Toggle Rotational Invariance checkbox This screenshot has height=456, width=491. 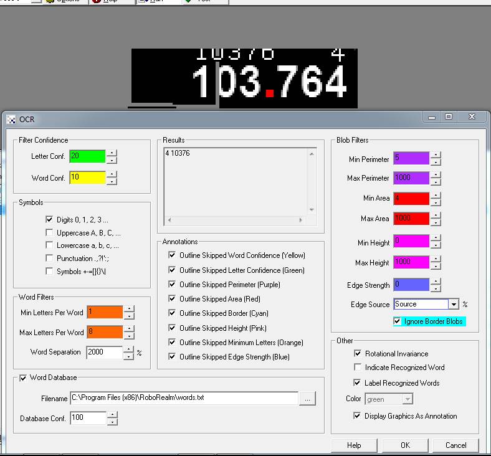tap(358, 354)
